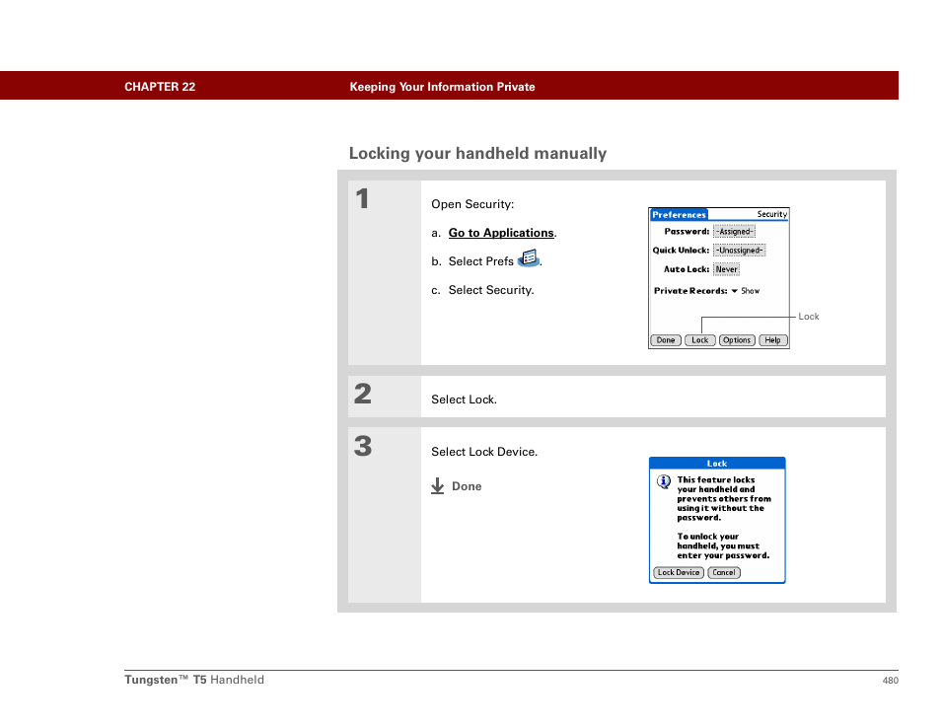Click the 'Select Lock Device.' step text

(484, 452)
